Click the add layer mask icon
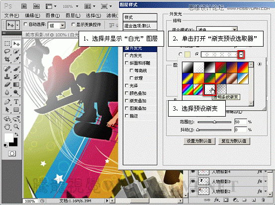The image size is (275, 205). [x=226, y=200]
